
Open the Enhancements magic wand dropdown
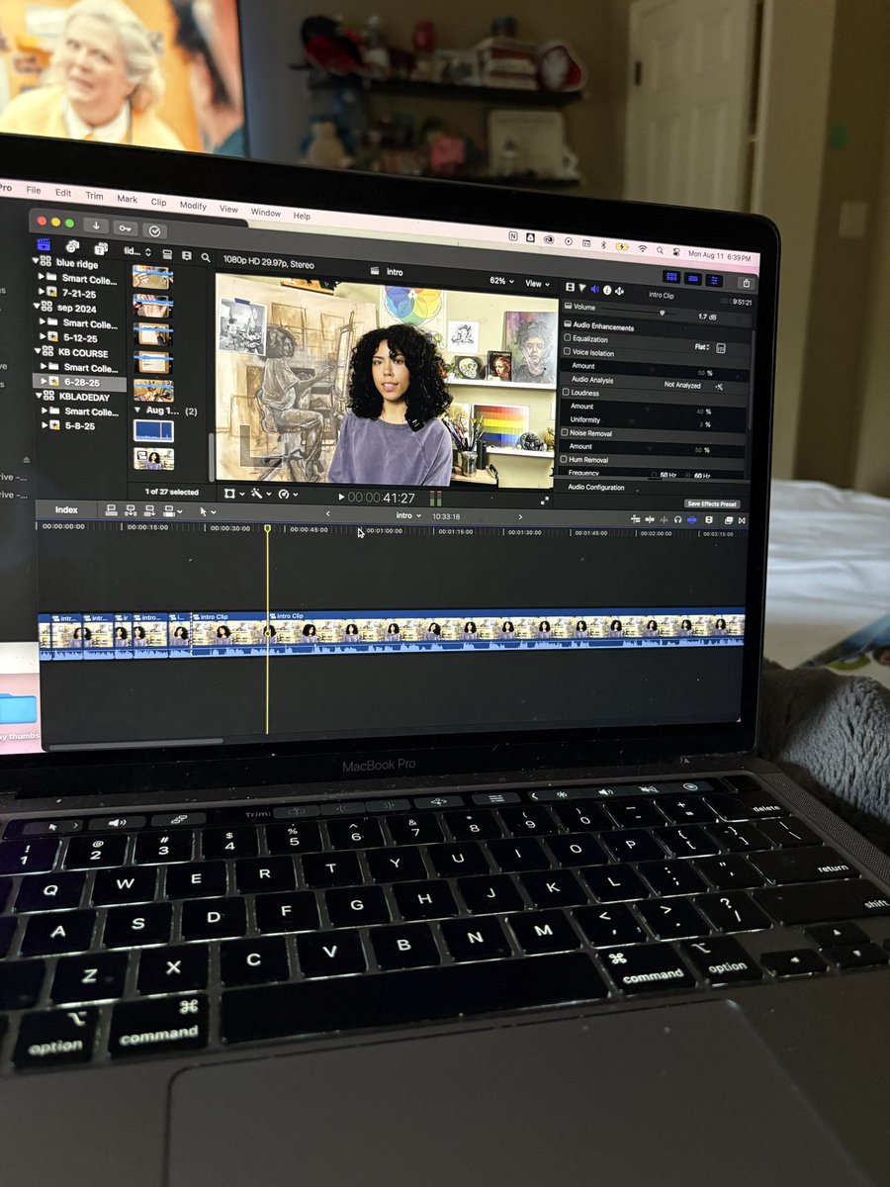click(259, 493)
